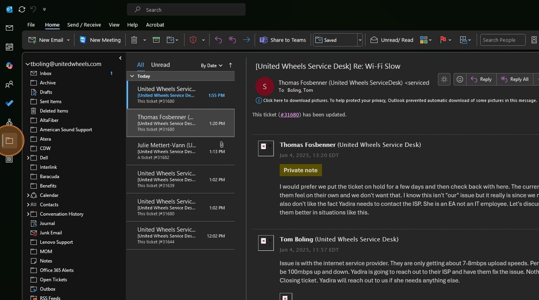Reverse sort order with the up arrow
The width and height of the screenshot is (539, 300).
(230, 65)
